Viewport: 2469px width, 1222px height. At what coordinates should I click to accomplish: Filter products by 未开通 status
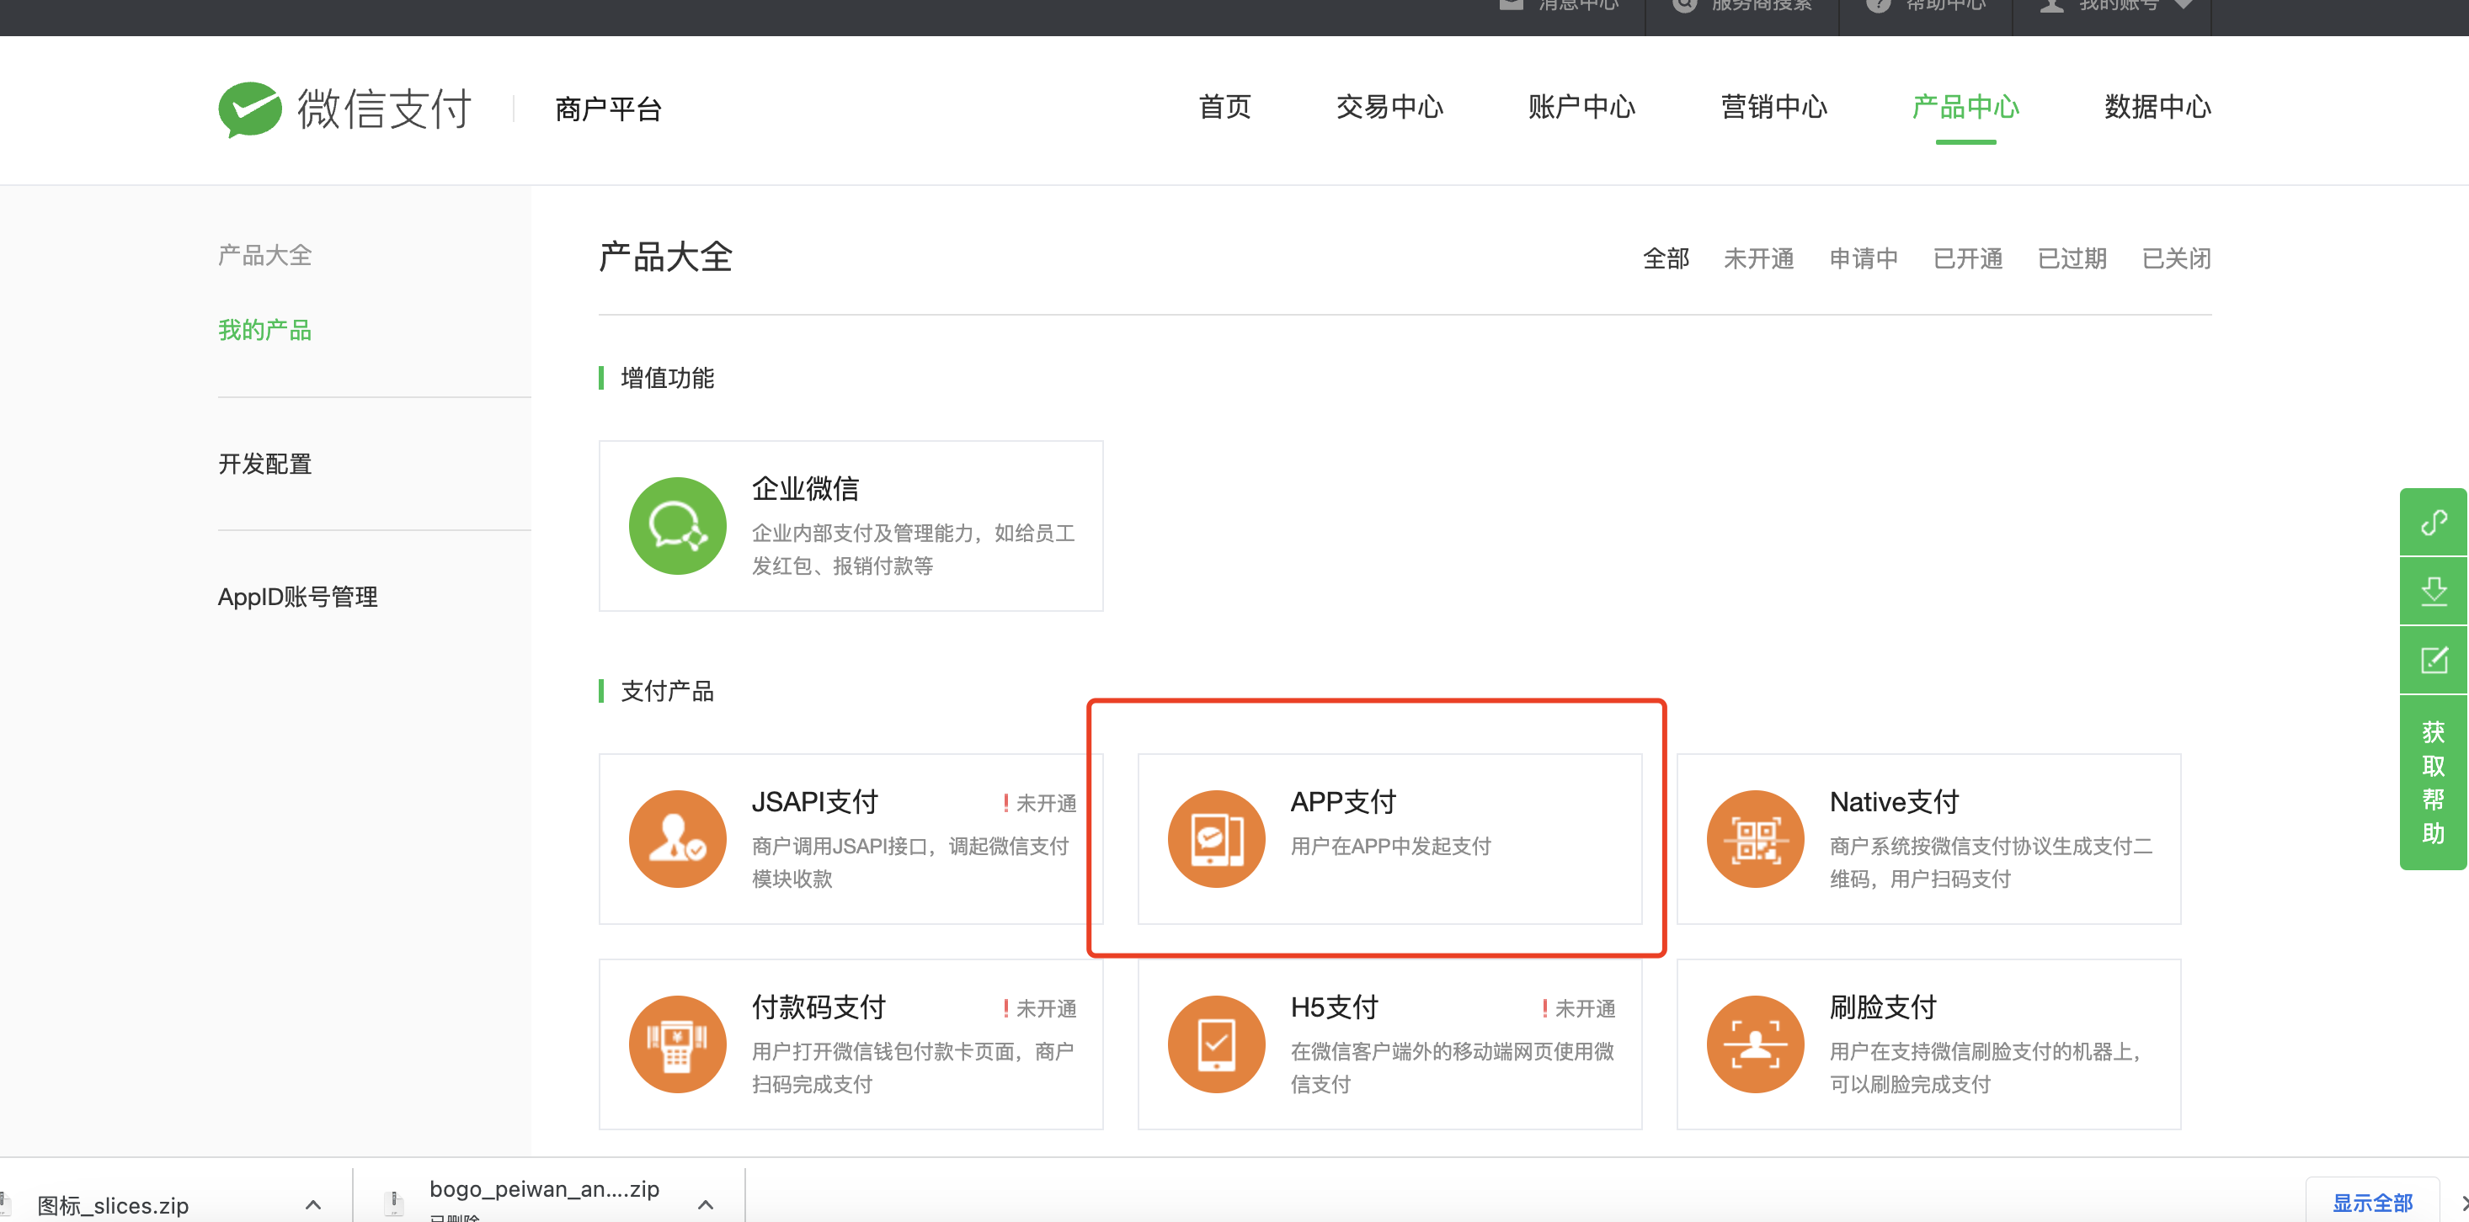pyautogui.click(x=1757, y=258)
